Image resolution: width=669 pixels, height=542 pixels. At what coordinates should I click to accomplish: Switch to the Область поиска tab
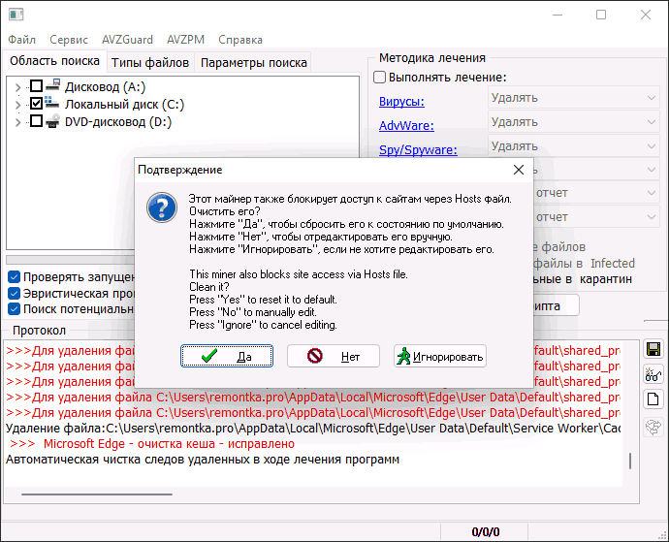54,61
